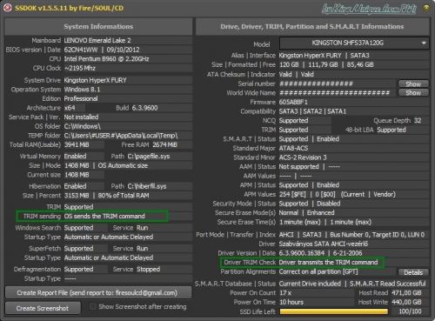The image size is (435, 321).
Task: Enable Show Screenshot after creating checkbox
Action: [x=93, y=307]
